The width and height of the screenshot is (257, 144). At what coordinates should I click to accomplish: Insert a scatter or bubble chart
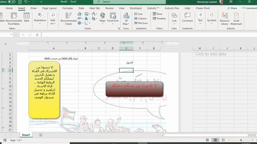coord(87,23)
